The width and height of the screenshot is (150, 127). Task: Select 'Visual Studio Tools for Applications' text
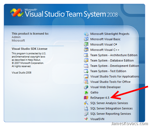115,77
